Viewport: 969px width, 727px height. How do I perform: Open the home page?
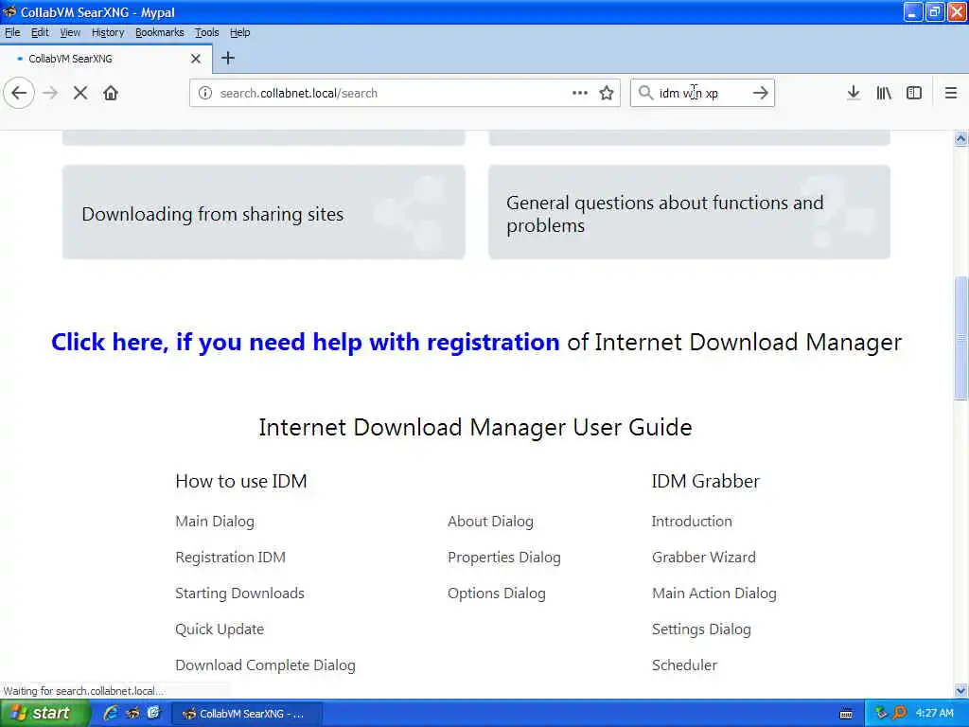111,94
